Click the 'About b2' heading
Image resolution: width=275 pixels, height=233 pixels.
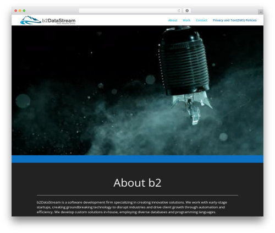click(137, 183)
